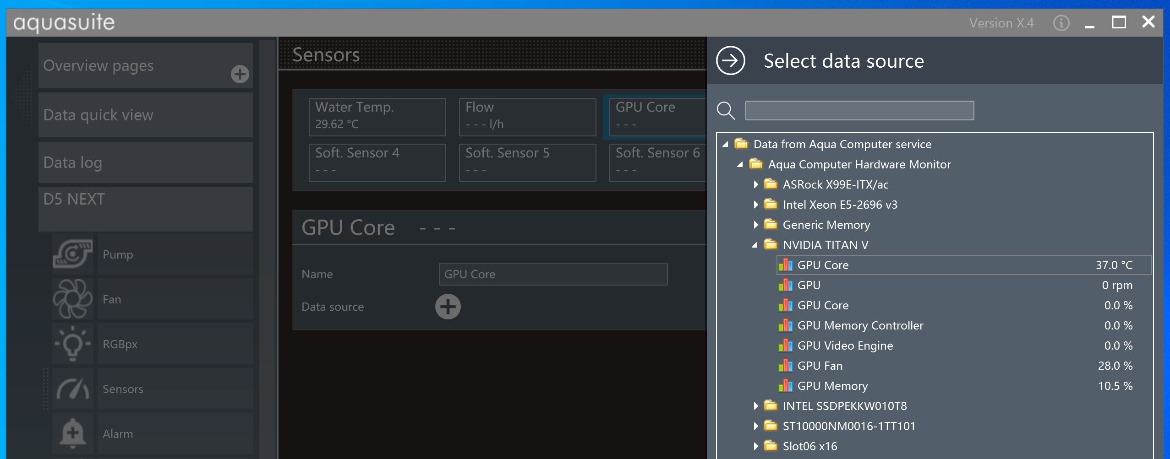Select the Sensors gauge icon
1170x459 pixels.
click(73, 389)
